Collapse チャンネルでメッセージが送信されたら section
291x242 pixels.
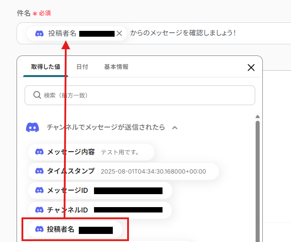pyautogui.click(x=175, y=127)
